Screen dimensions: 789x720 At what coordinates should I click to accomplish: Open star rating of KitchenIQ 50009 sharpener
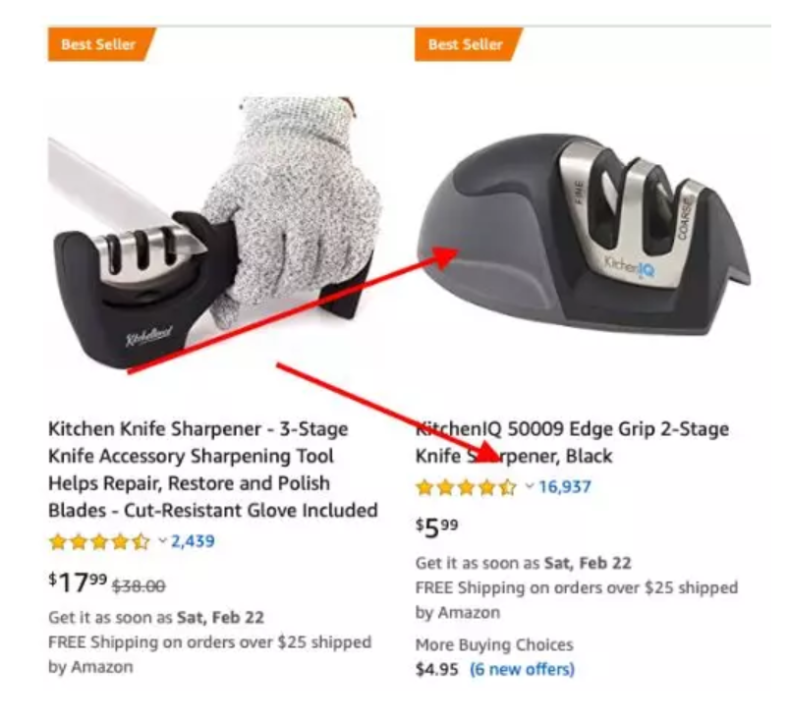[x=467, y=487]
